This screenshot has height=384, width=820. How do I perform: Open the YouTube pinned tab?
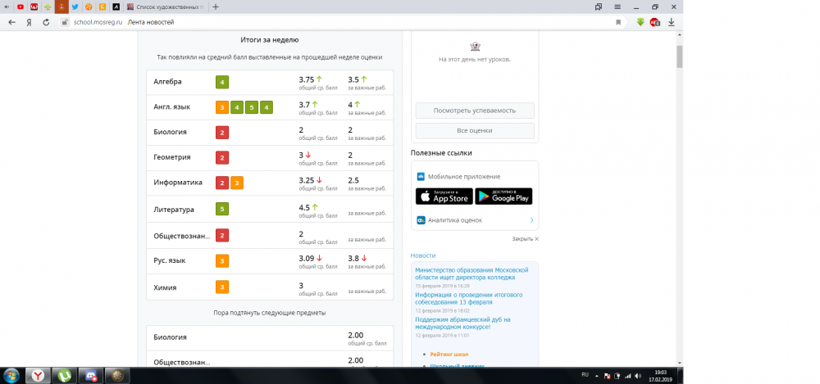tap(20, 7)
